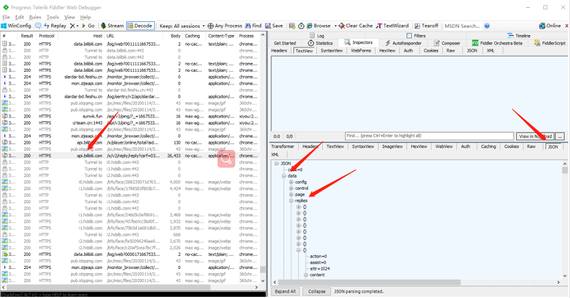Collapse the root JSON tree node

click(277, 164)
